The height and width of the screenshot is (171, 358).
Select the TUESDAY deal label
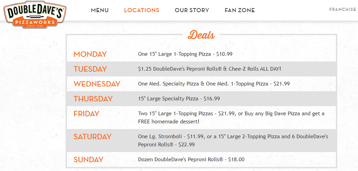[90, 69]
